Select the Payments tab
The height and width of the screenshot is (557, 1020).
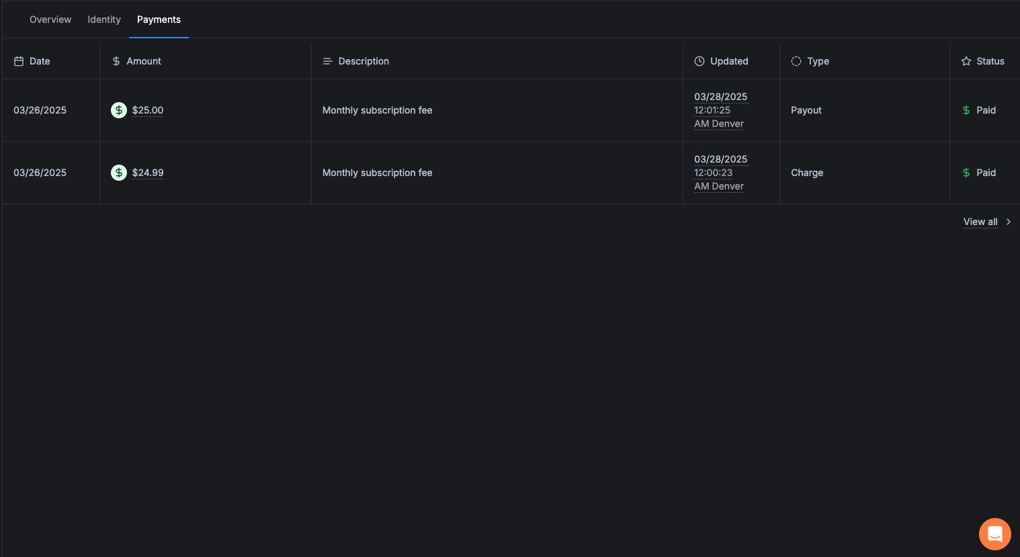pyautogui.click(x=159, y=19)
